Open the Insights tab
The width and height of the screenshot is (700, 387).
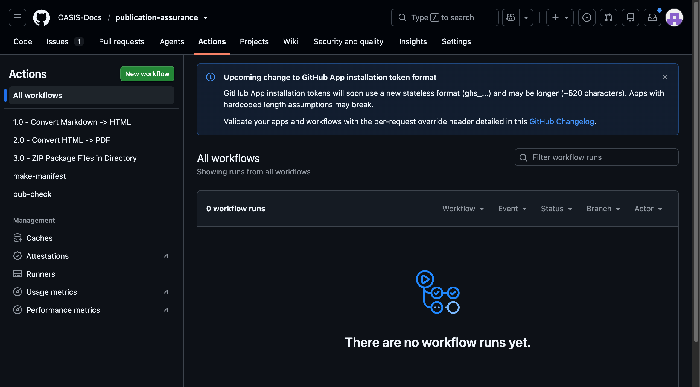click(413, 41)
